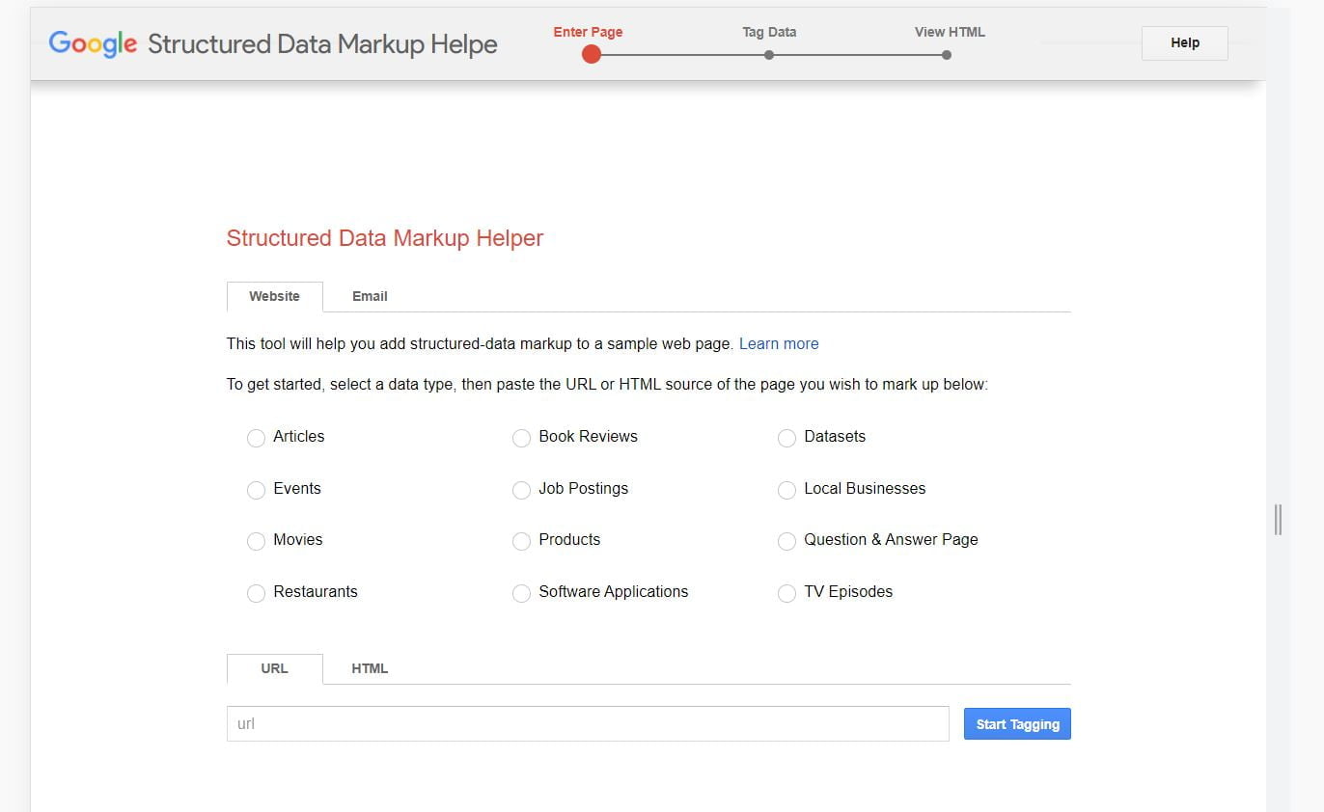Click the Enter Page progress marker

[591, 55]
